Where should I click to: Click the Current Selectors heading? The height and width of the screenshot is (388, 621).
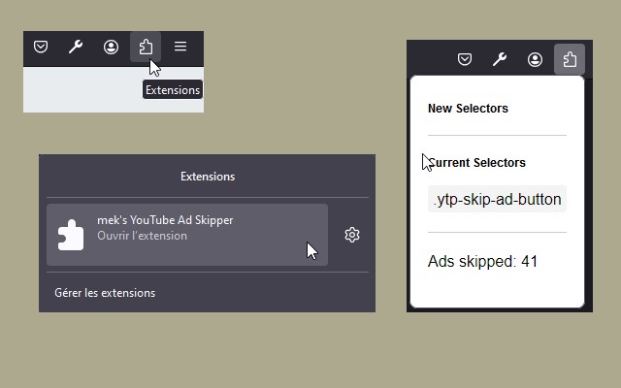[476, 163]
